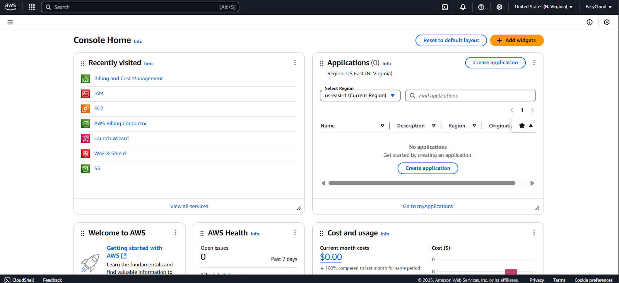Open the EasyCloud account menu

598,7
